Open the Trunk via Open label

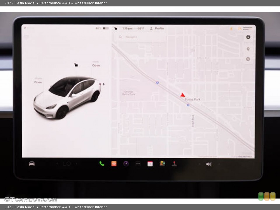coord(96,65)
